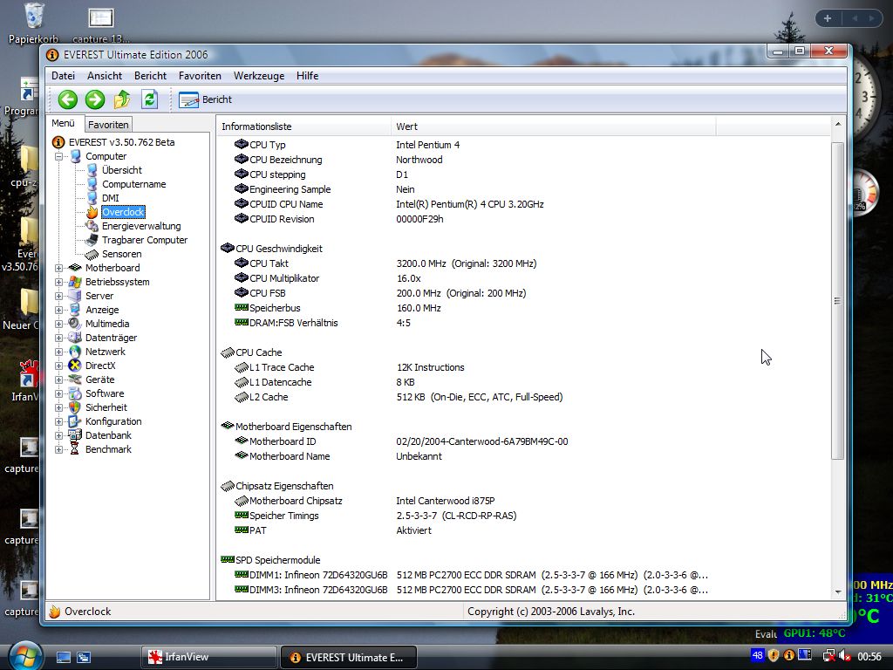Select the Tragbarer Computer laptop icon

tap(92, 240)
